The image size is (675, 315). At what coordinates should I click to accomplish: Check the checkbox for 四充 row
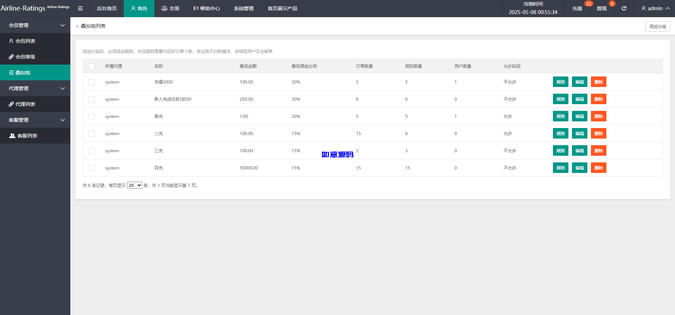point(91,168)
